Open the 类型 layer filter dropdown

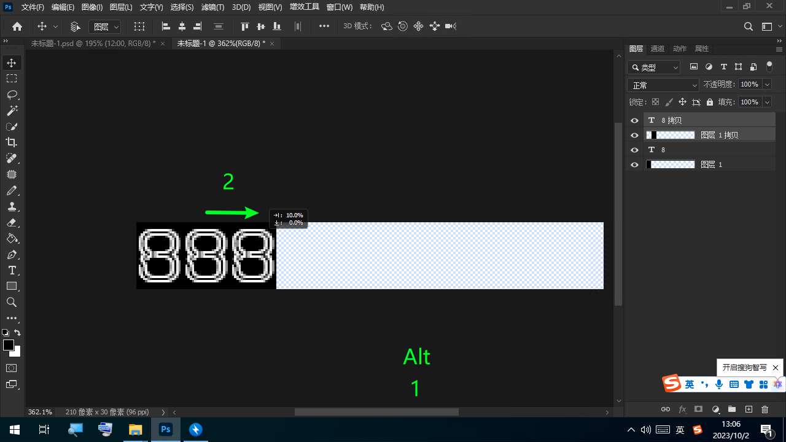click(654, 68)
